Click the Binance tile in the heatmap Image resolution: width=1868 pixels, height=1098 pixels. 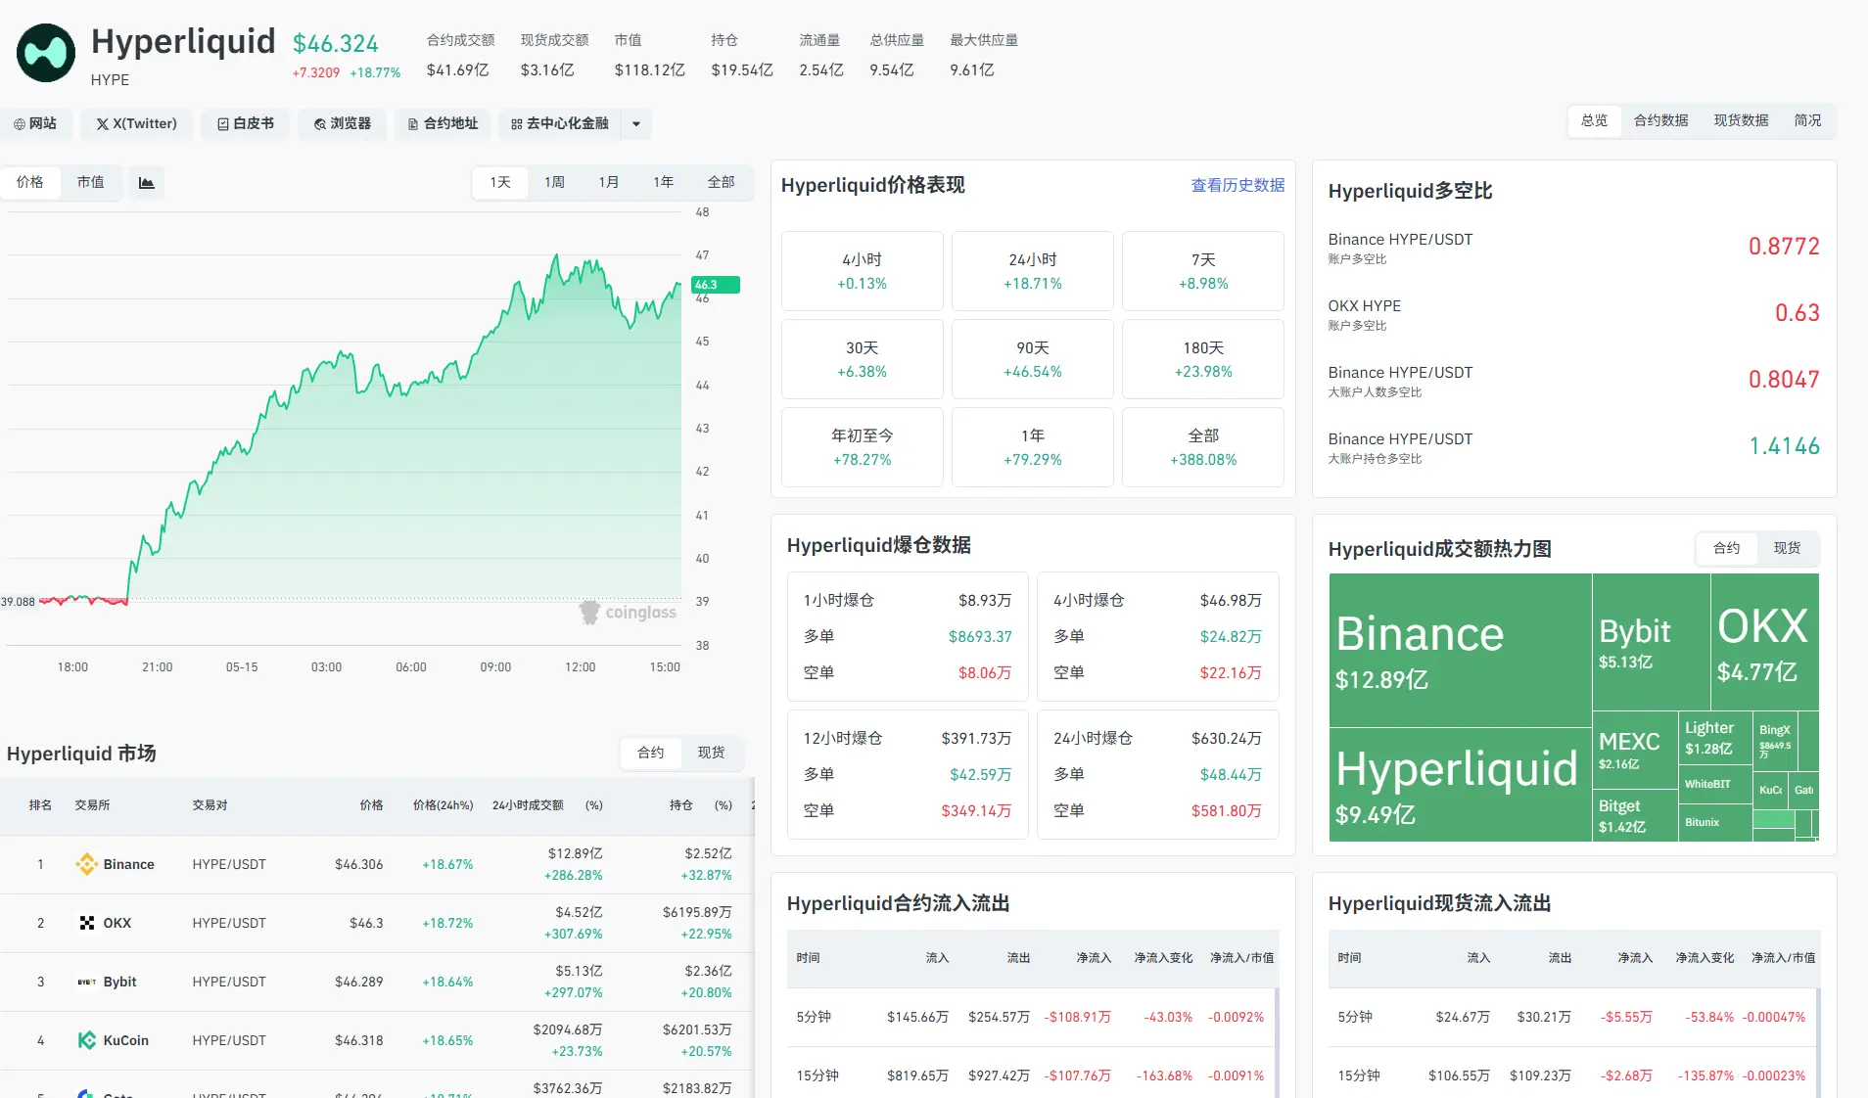[x=1461, y=651]
